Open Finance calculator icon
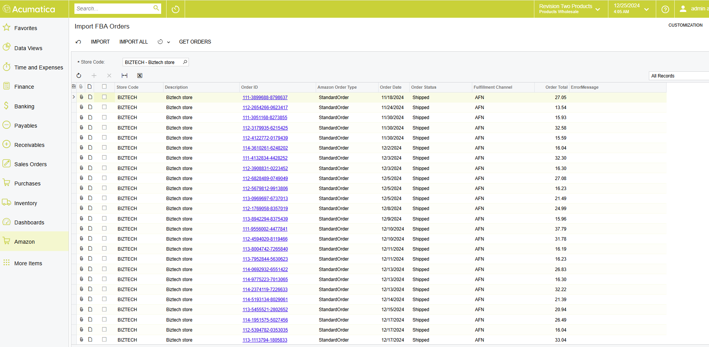The width and height of the screenshot is (709, 347). point(7,86)
